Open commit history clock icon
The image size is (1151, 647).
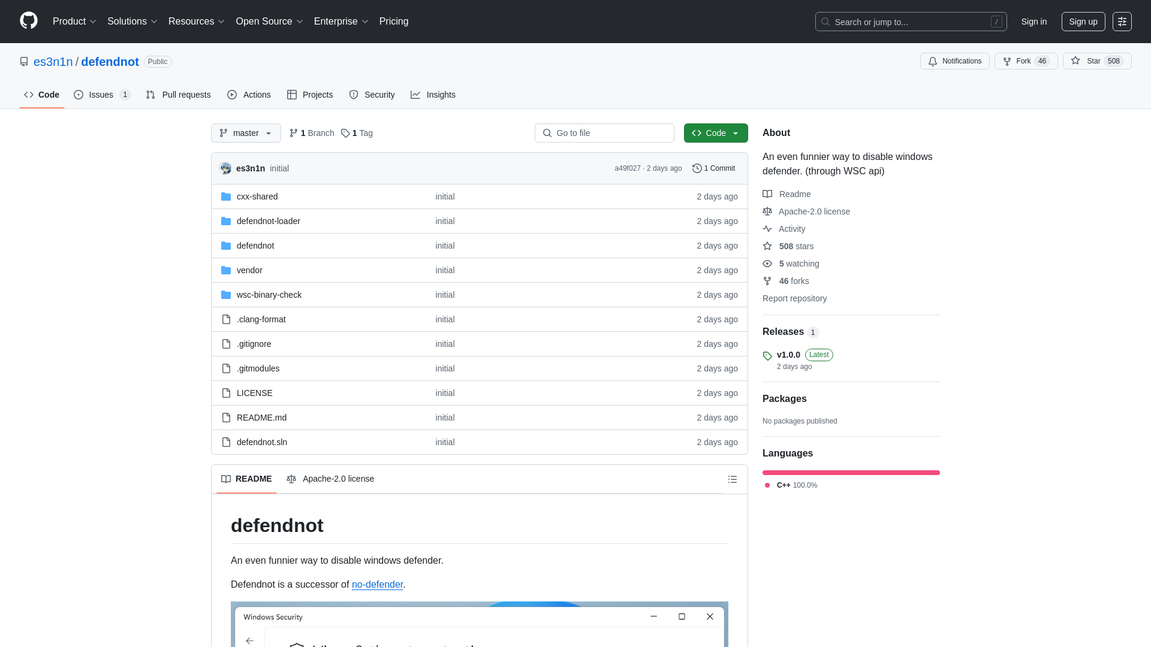697,168
